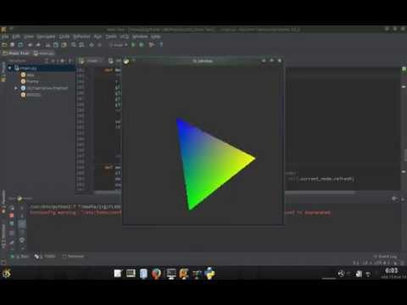Image resolution: width=407 pixels, height=305 pixels.
Task: Click the green inspection status indicator
Action: pyautogui.click(x=404, y=69)
